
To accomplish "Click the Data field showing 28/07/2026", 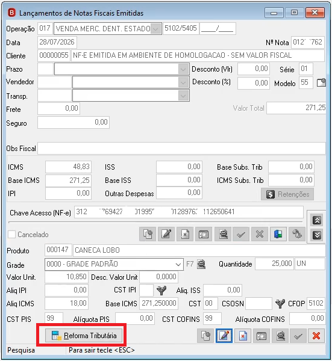I will 57,42.
